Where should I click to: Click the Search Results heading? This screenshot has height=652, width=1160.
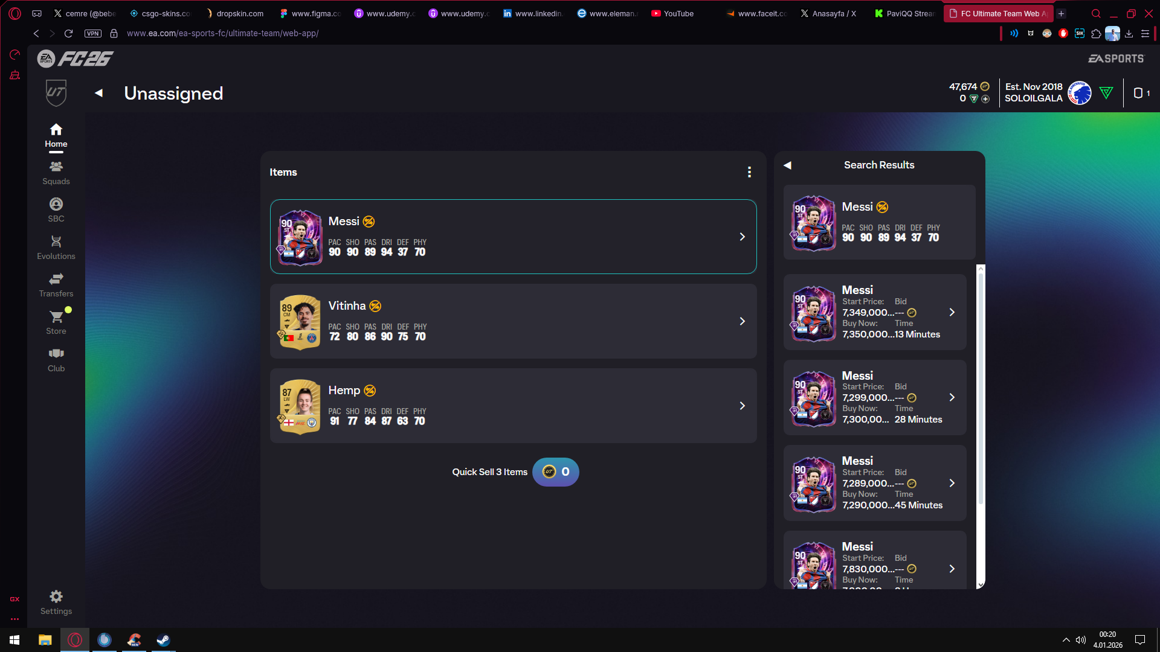879,165
